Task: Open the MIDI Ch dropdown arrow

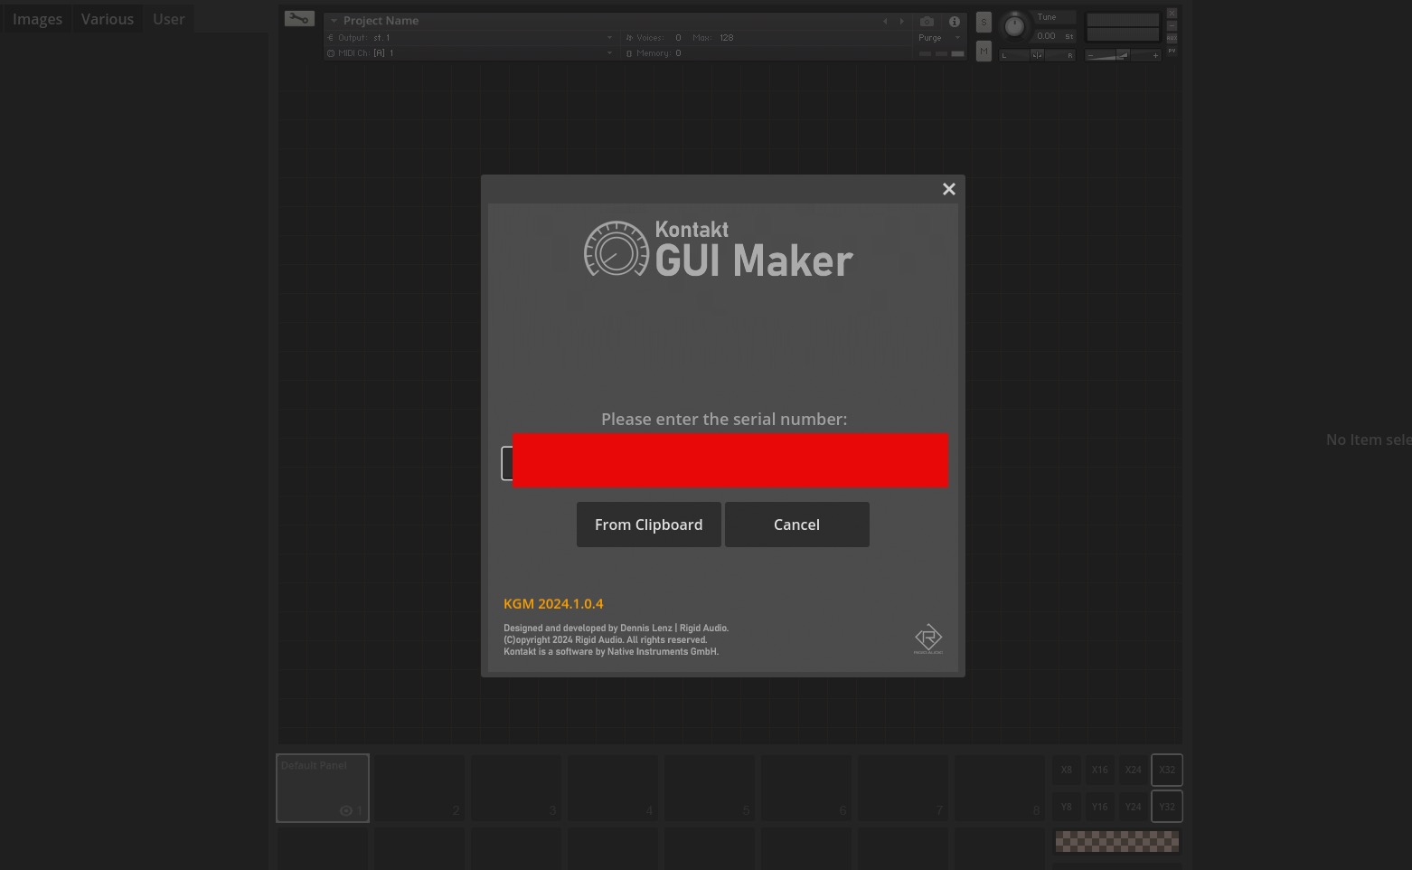Action: tap(609, 53)
